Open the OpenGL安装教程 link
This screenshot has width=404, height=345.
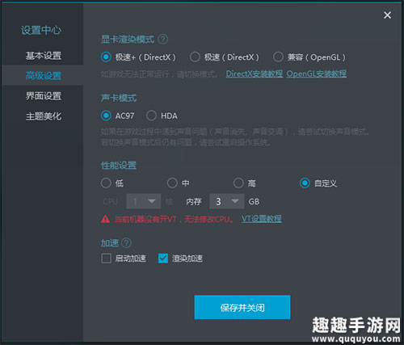coord(317,74)
